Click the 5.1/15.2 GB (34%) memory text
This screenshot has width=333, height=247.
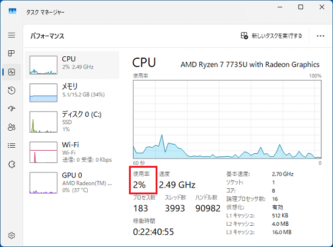(x=84, y=94)
